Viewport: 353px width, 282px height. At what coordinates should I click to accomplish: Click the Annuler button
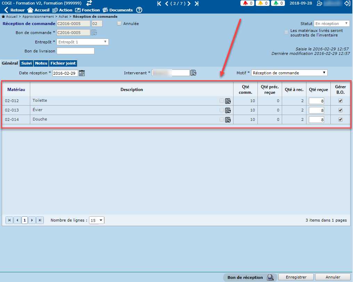coord(333,277)
